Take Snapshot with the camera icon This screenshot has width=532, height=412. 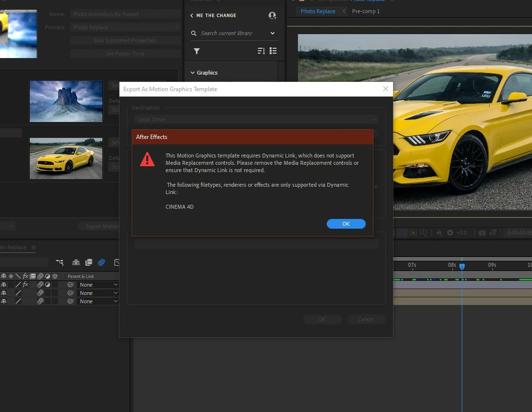coord(482,233)
